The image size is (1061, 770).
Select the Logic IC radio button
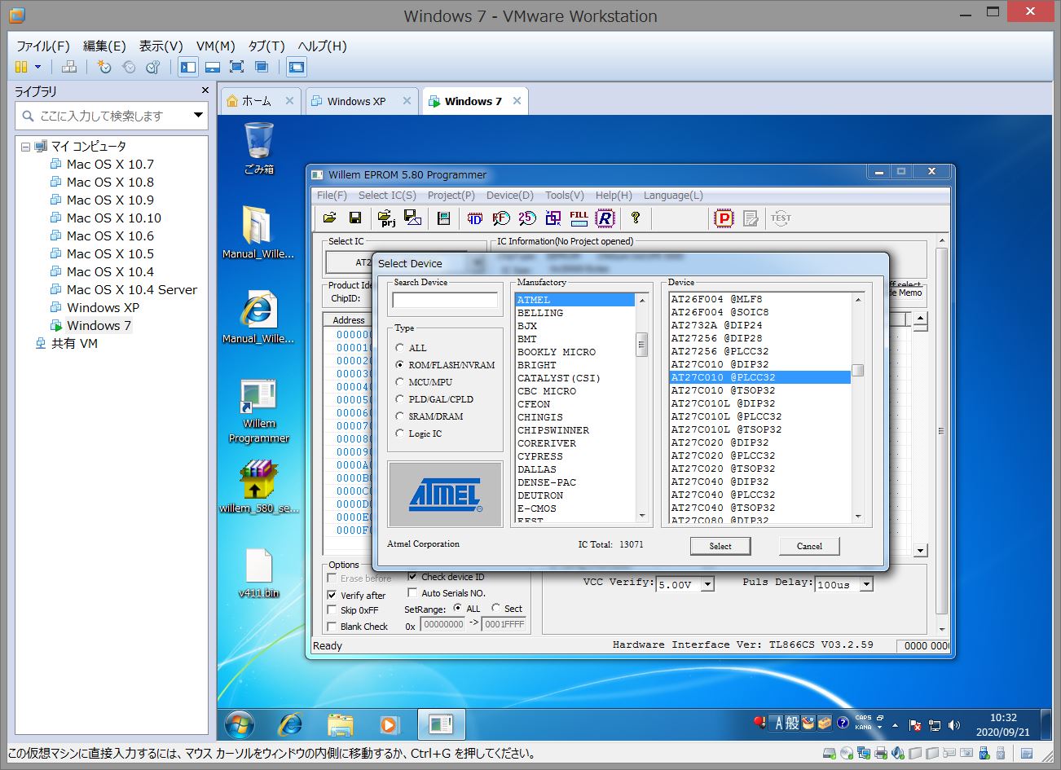point(399,433)
